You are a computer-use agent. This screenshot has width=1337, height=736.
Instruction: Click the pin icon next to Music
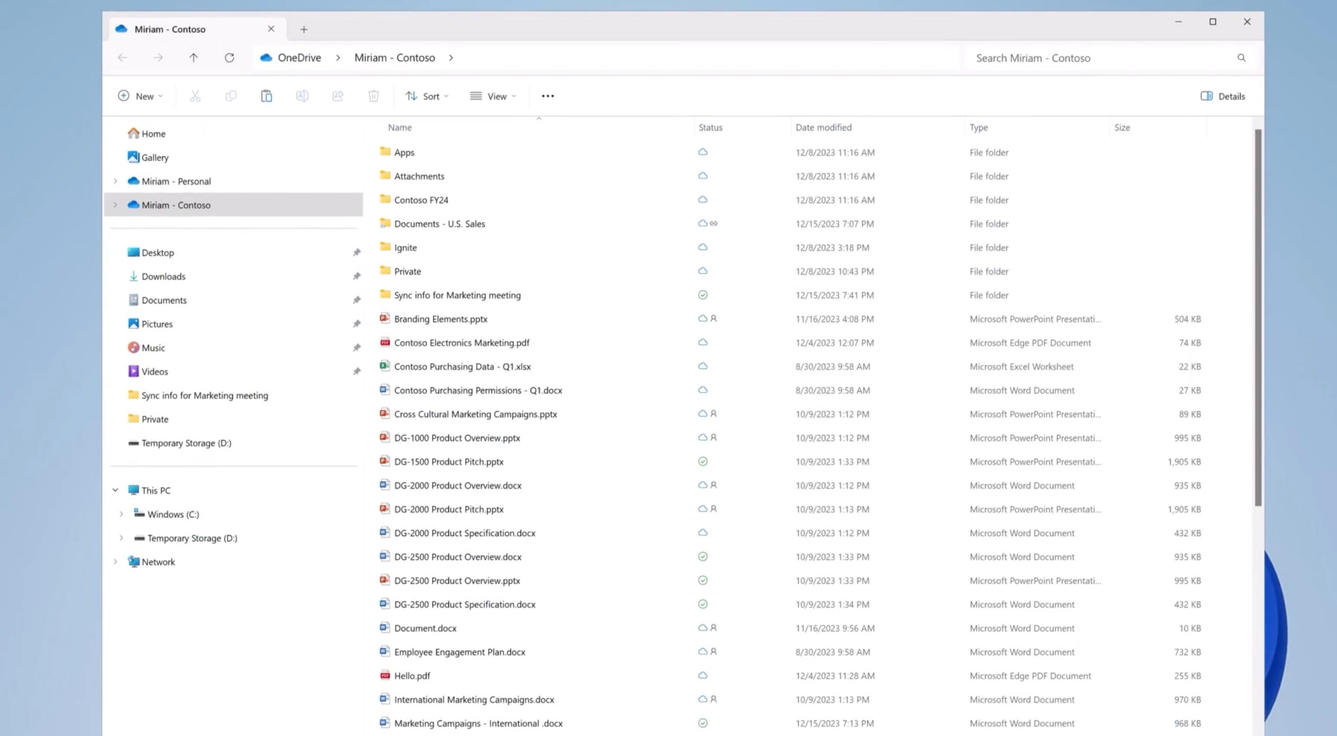coord(357,348)
